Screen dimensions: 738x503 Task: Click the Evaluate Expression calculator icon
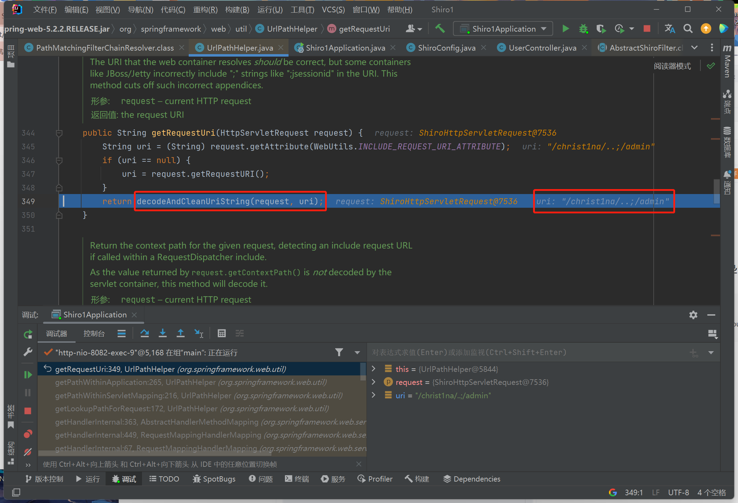[x=221, y=333]
